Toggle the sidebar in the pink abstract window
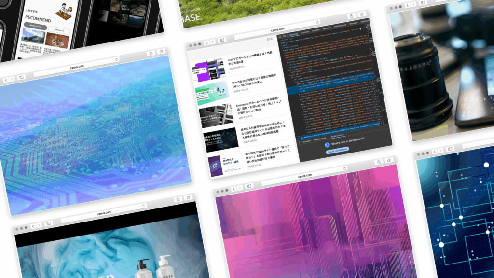Viewport: 494px width, 278px height. point(249,187)
